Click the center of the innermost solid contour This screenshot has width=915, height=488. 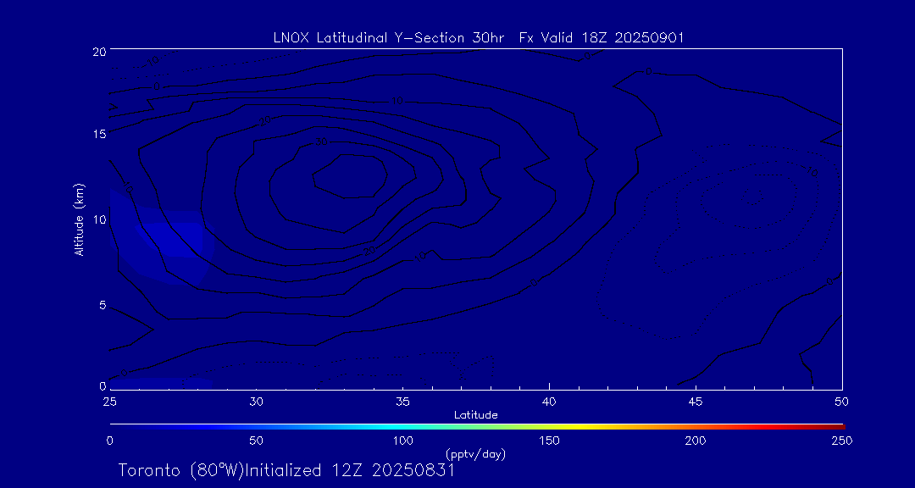point(350,176)
